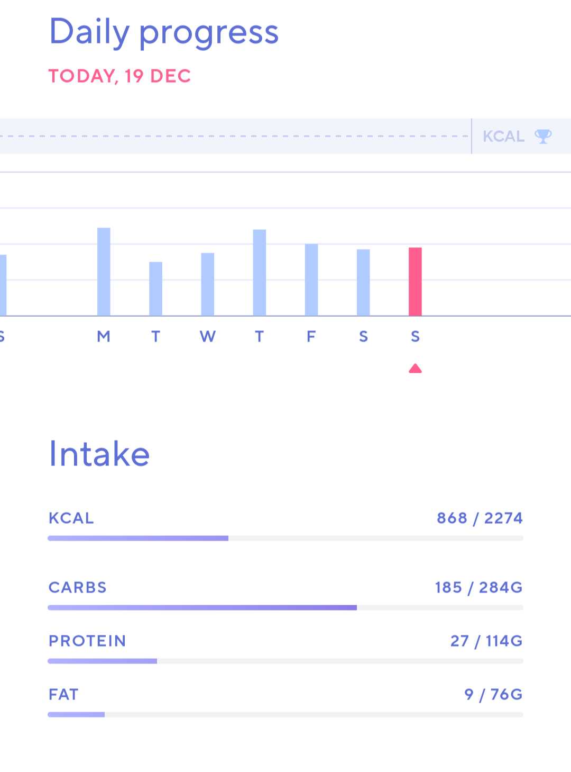Tap the W day label
The height and width of the screenshot is (772, 571).
[x=208, y=336]
